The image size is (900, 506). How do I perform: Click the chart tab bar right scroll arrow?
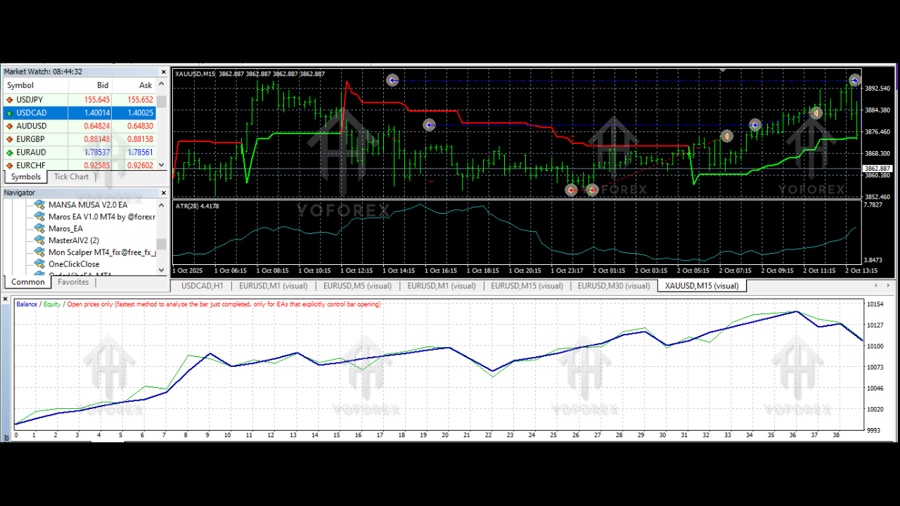tap(887, 285)
